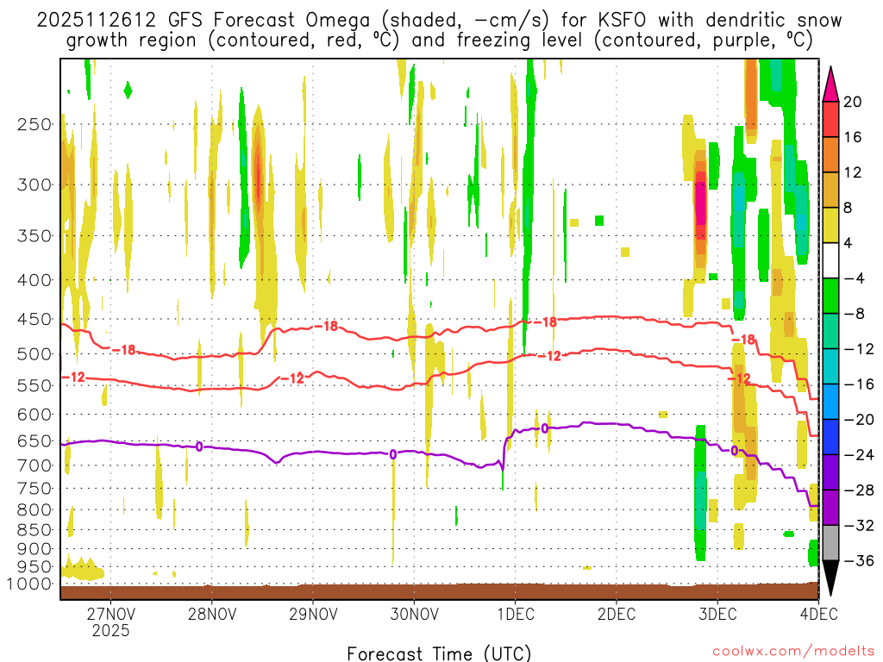Click the blue -16 to -20 colorbar swatch

[x=830, y=402]
